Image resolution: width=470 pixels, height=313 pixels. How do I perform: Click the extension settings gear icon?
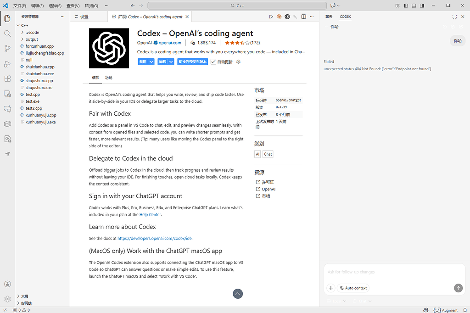pos(239,62)
